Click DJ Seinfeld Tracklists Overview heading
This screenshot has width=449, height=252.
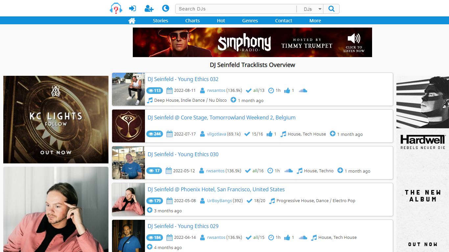click(252, 65)
